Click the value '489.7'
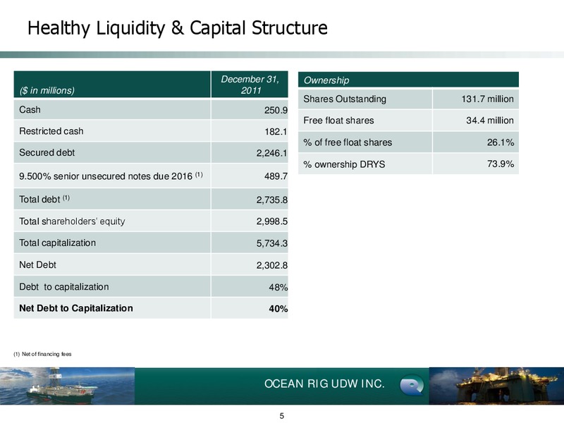 [x=276, y=176]
